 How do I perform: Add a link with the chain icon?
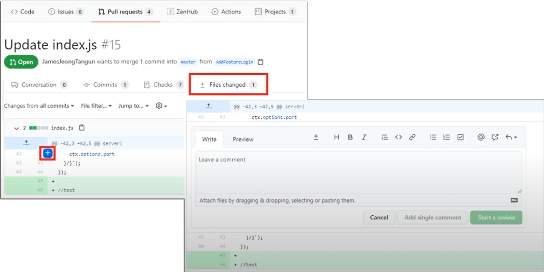(x=412, y=137)
